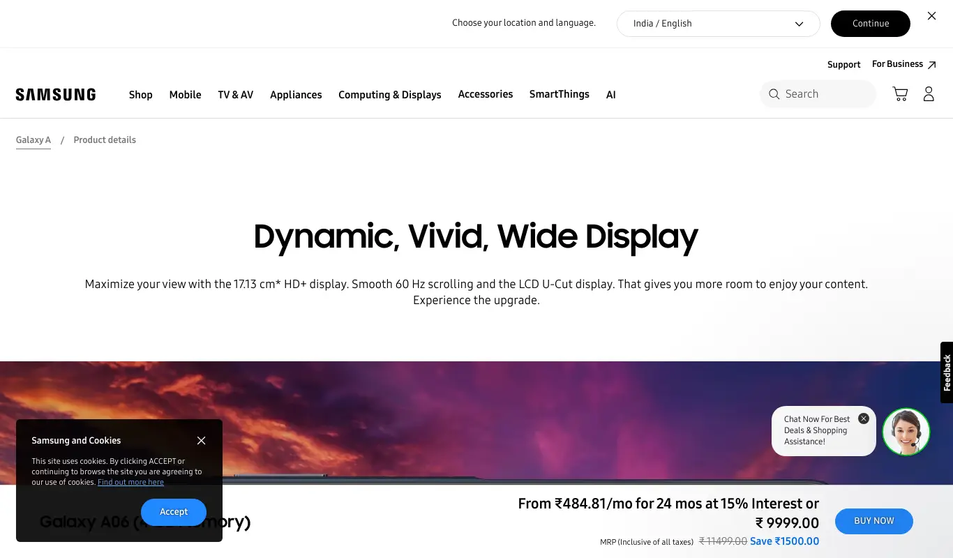Open the Computing & Displays menu
Image resolution: width=953 pixels, height=558 pixels.
click(390, 95)
